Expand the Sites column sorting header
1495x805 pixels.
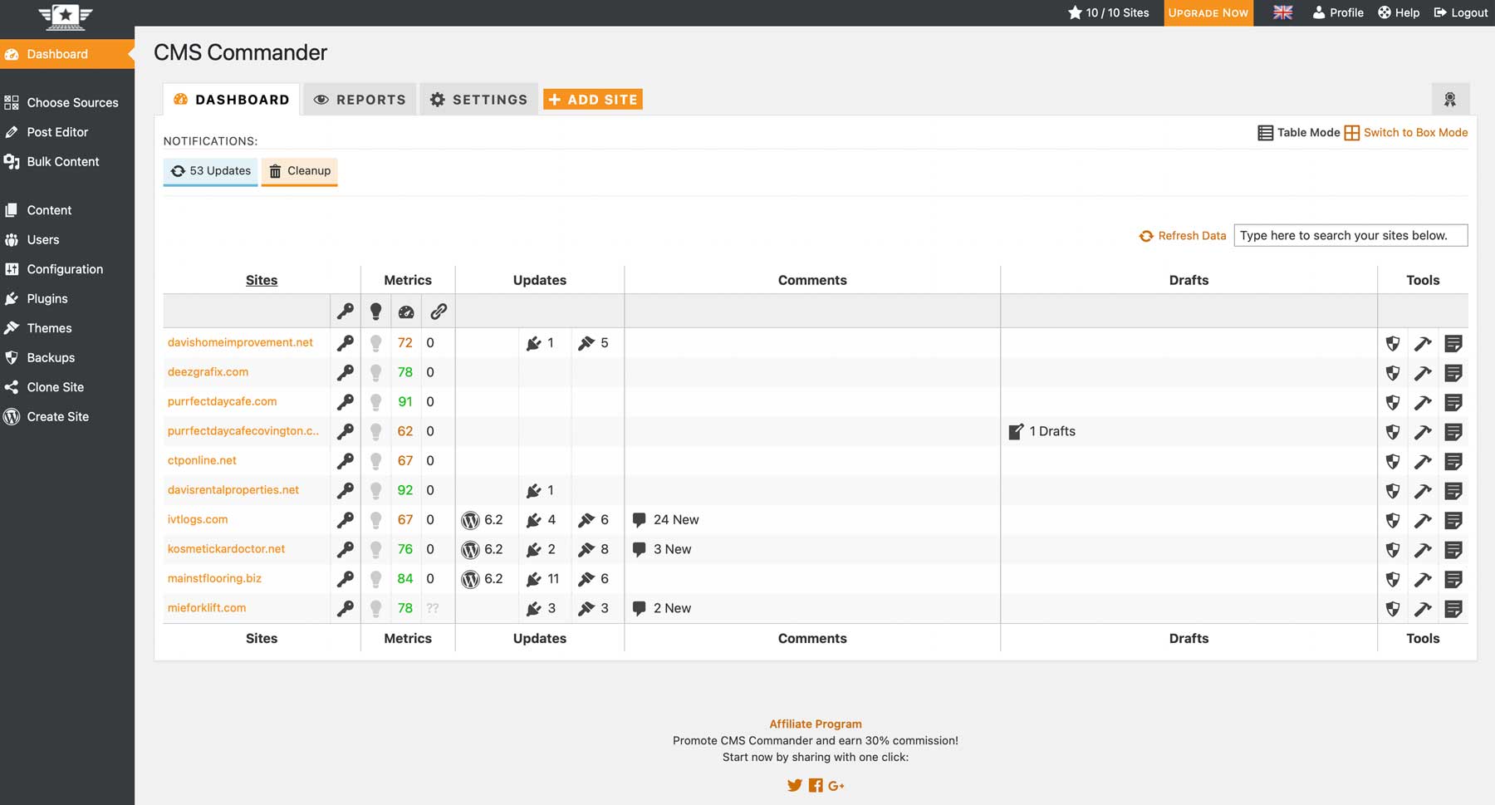261,280
